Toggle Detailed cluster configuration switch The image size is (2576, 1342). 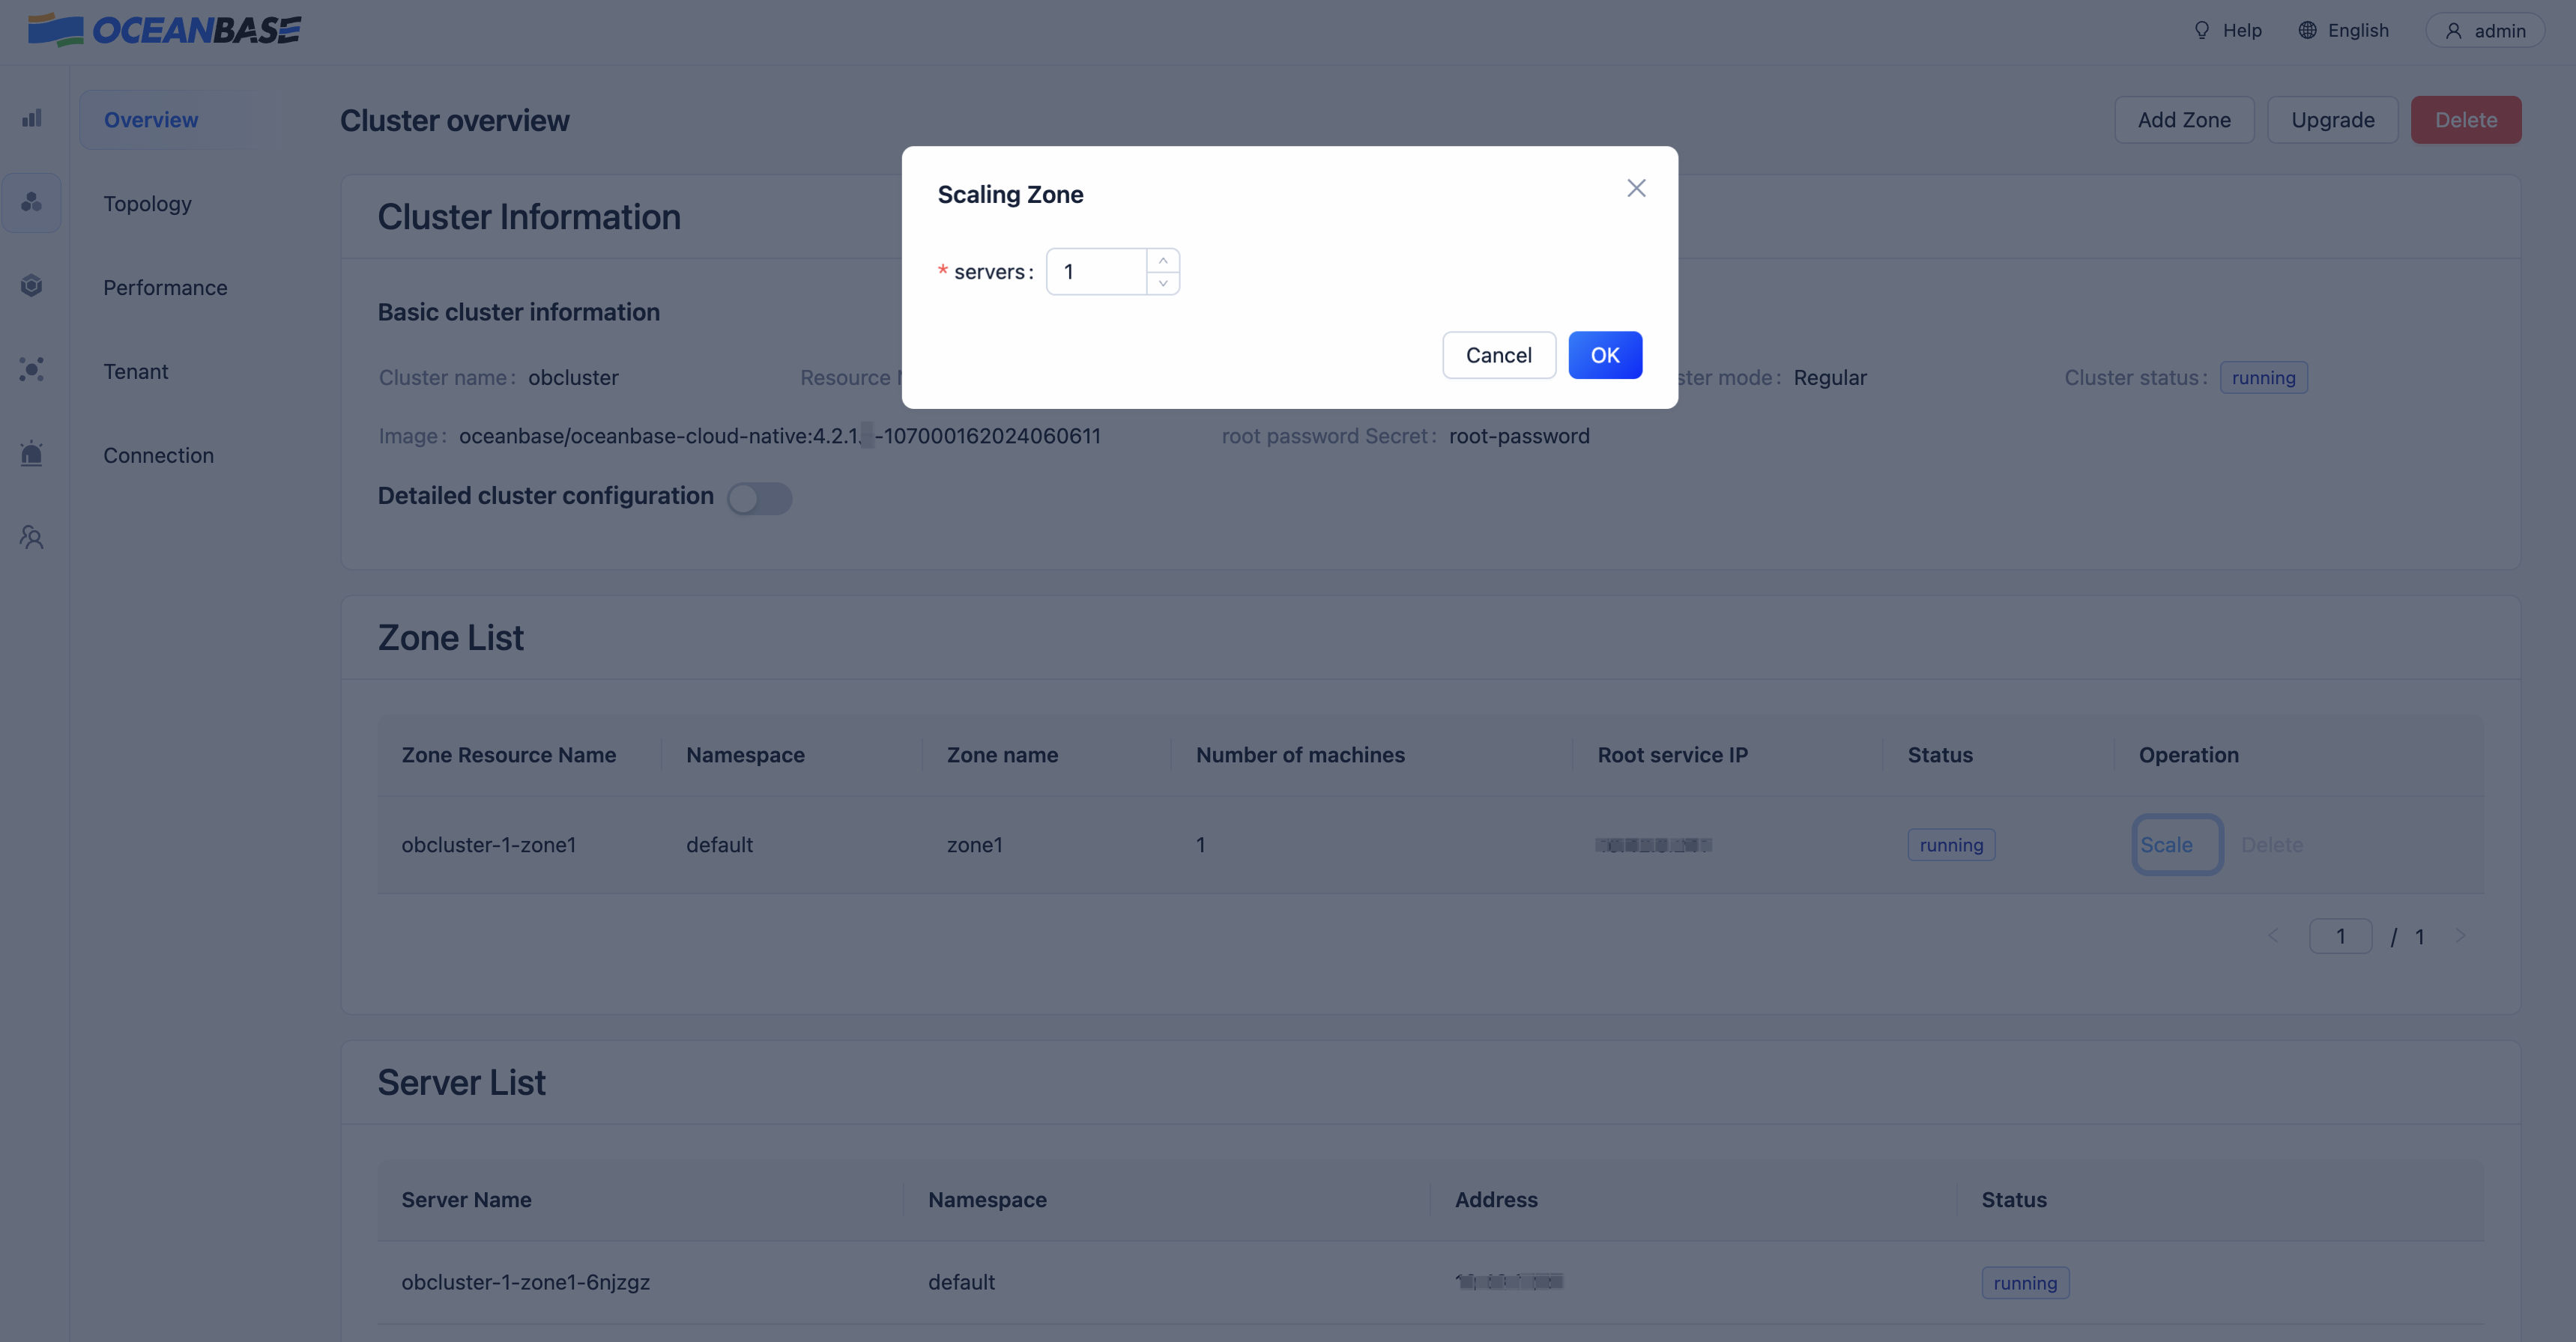759,497
